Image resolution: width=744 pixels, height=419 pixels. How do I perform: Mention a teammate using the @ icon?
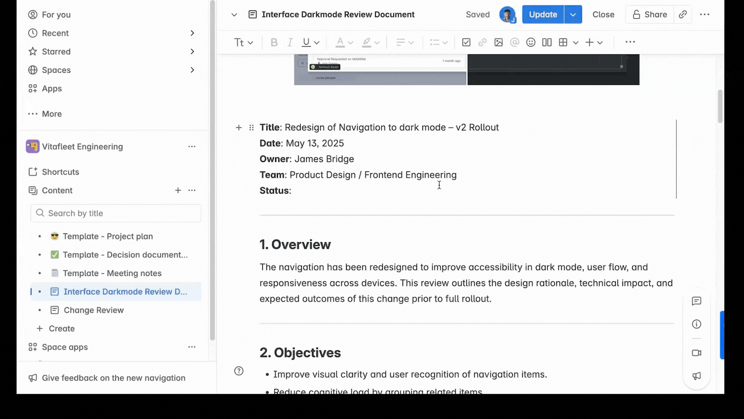click(x=515, y=42)
